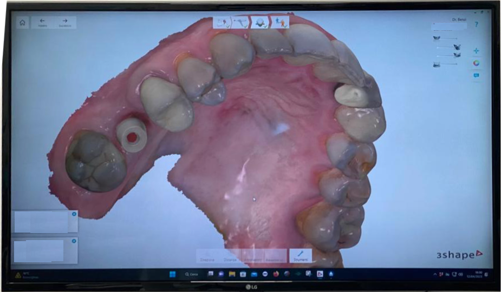
Task: Close the upper notification card
Action: pos(74,214)
